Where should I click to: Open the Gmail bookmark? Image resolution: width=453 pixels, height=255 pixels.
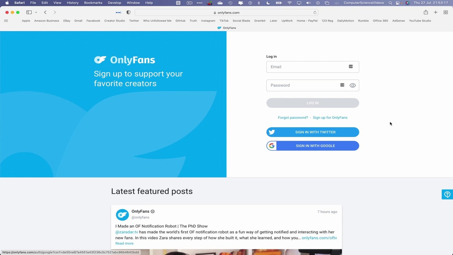[78, 21]
